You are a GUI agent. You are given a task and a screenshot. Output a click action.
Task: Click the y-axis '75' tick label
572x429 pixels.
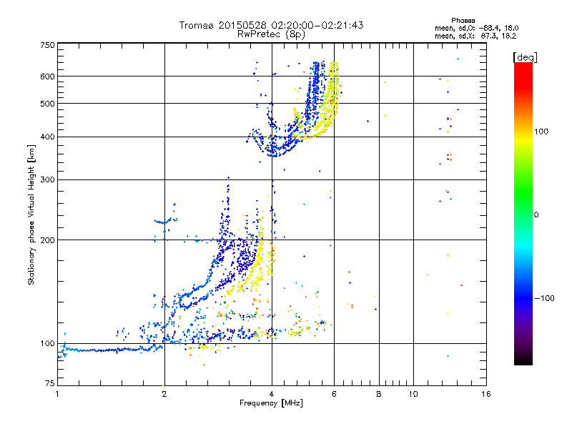tap(50, 383)
